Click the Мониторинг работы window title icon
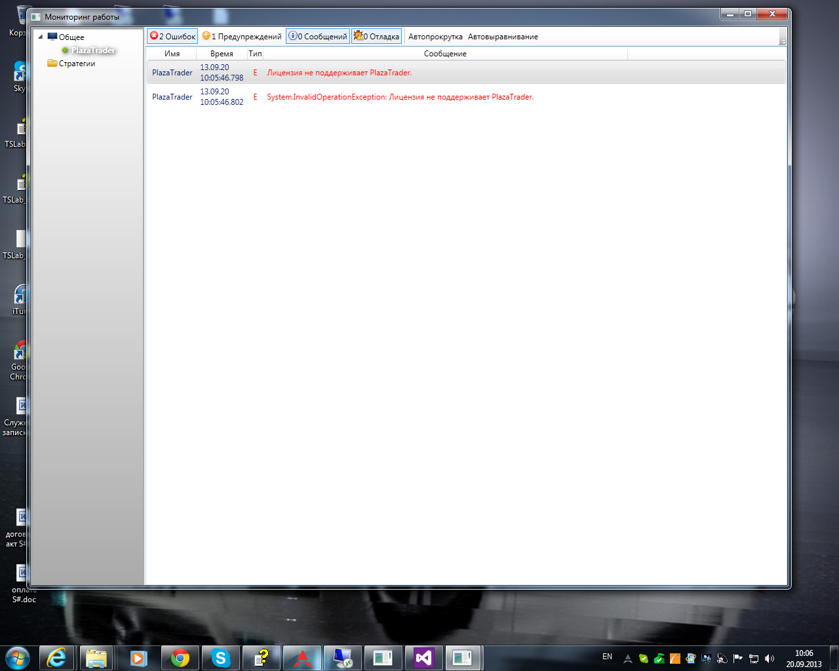The image size is (839, 671). [36, 16]
